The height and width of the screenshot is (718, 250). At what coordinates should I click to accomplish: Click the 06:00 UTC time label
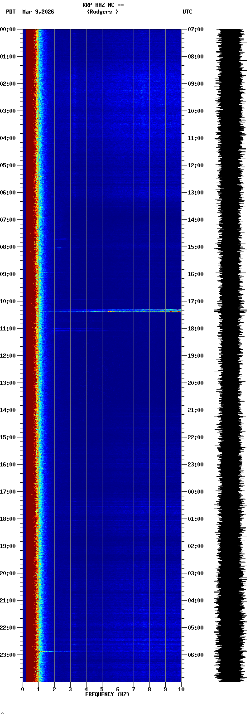coord(196,655)
